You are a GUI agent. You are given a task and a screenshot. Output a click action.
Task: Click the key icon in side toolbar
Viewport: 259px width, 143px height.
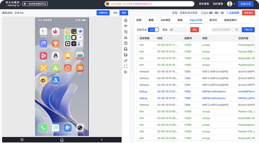[x=126, y=60]
